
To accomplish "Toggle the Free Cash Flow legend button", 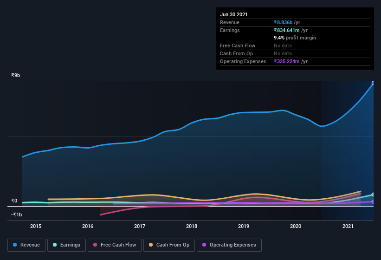I will pos(115,245).
